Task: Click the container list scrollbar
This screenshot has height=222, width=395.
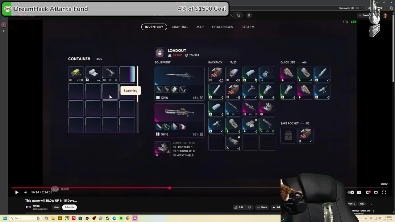Action: point(137,84)
